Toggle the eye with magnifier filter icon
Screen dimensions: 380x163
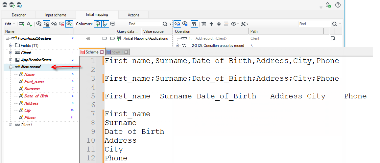39,24
